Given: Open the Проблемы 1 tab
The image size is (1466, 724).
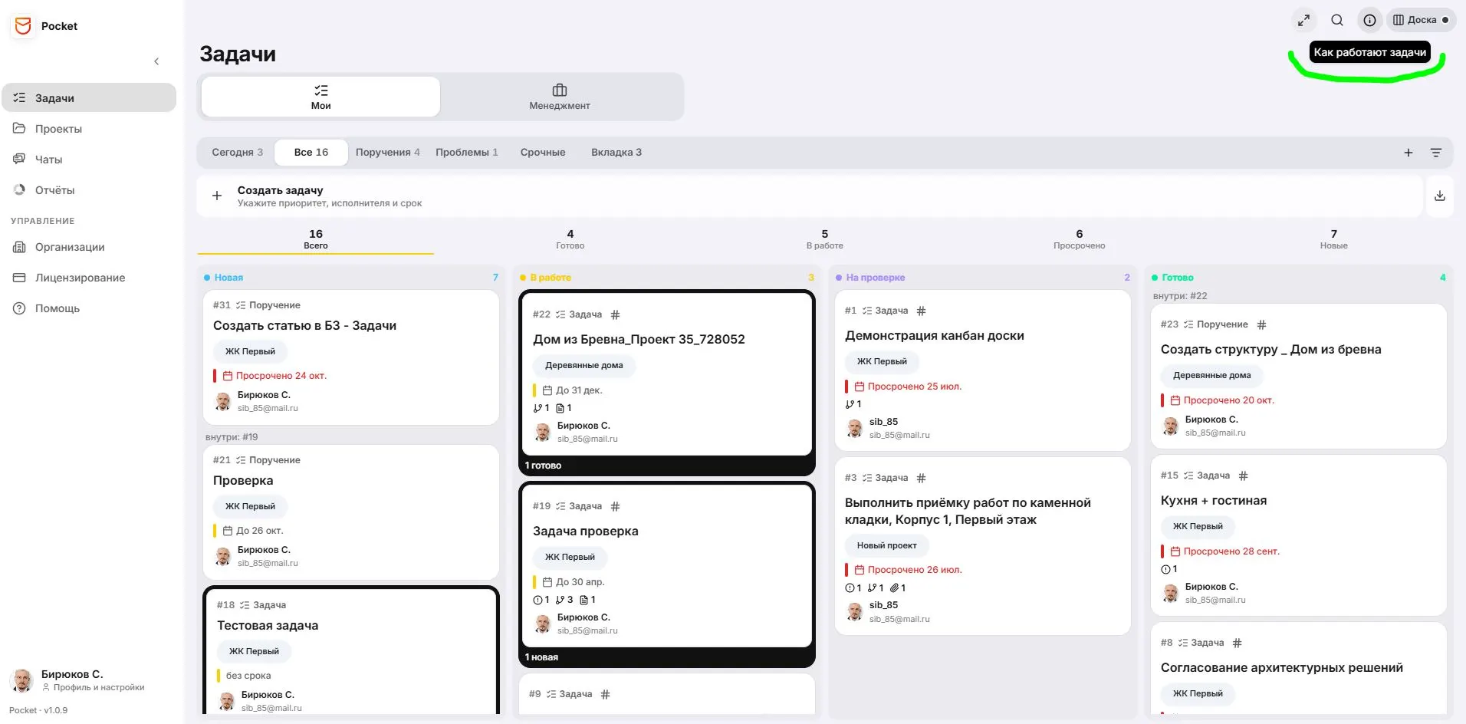Looking at the screenshot, I should click(466, 153).
